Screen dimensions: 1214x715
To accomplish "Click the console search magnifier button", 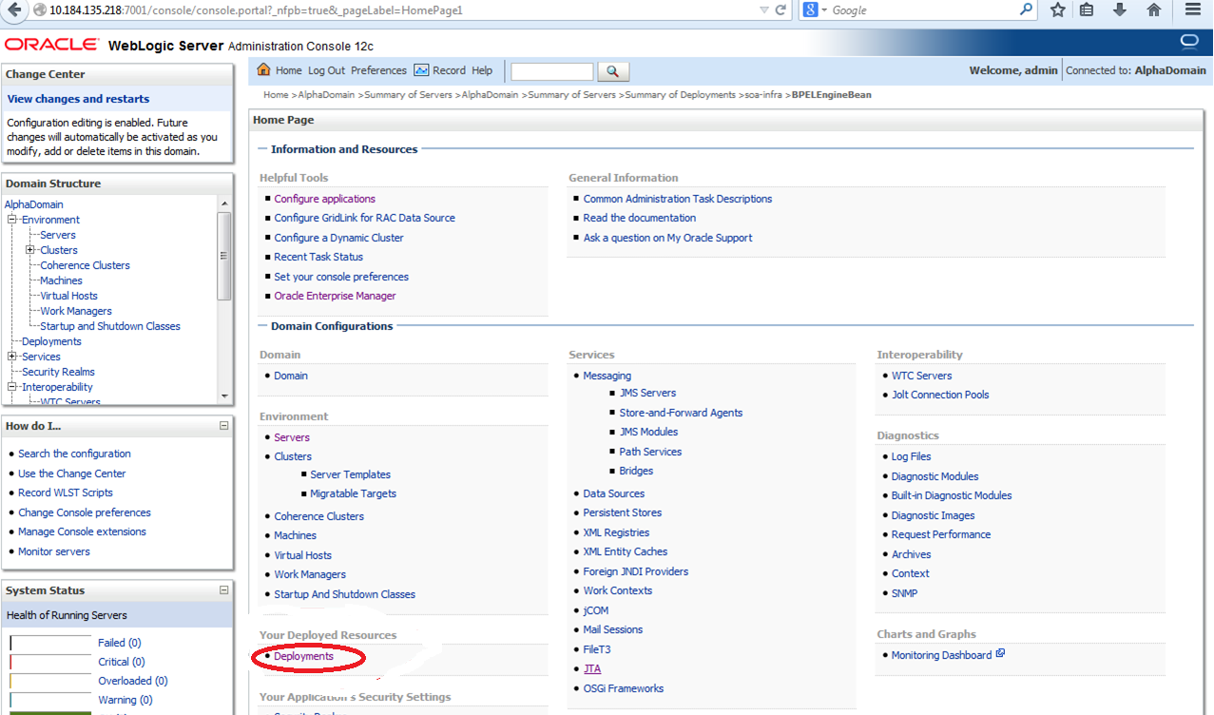I will (613, 71).
